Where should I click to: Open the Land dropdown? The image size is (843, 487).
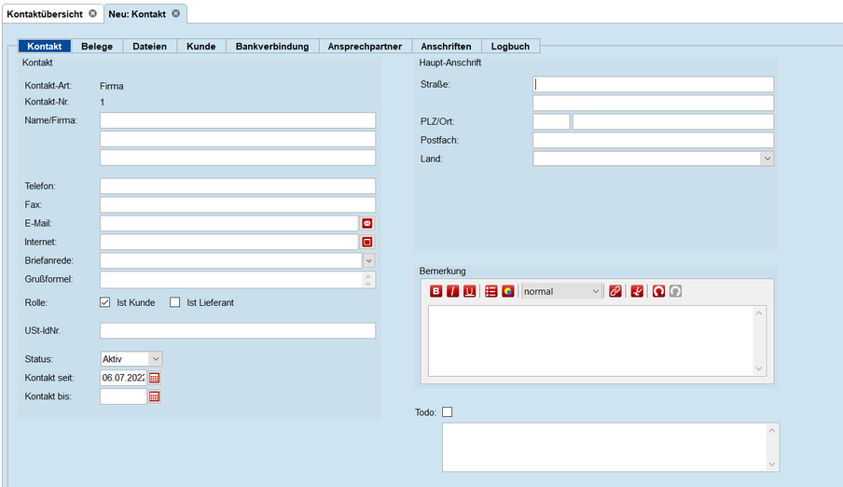(767, 159)
